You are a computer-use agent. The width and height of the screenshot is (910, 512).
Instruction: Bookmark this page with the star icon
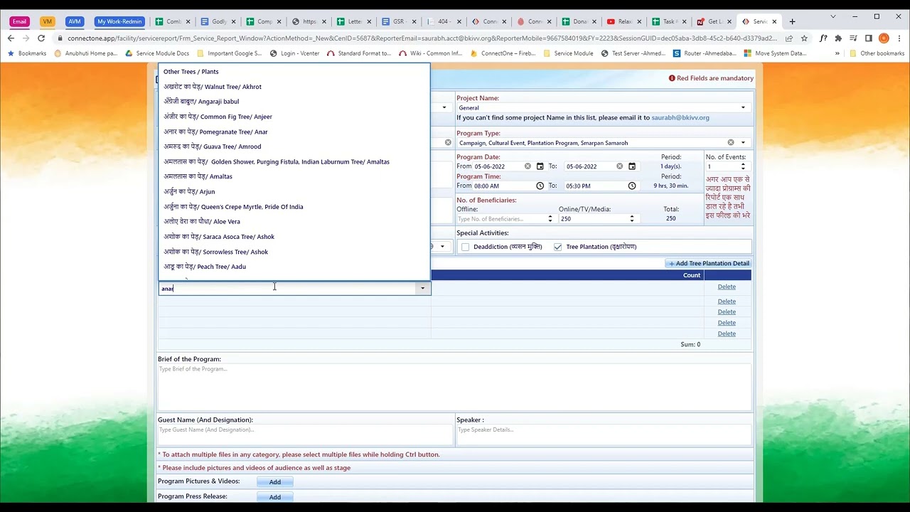(804, 38)
